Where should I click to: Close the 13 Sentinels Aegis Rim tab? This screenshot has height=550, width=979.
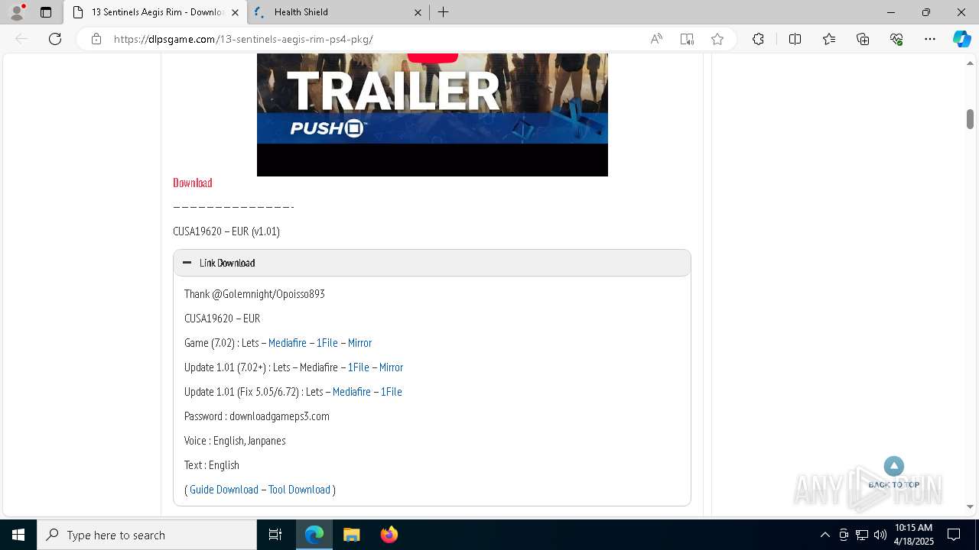(235, 12)
